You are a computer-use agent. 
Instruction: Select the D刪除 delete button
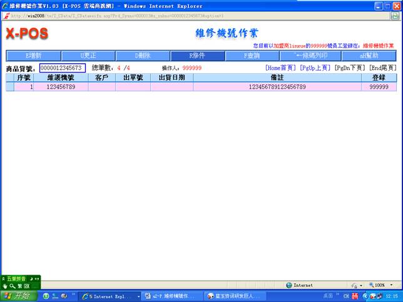(x=143, y=56)
